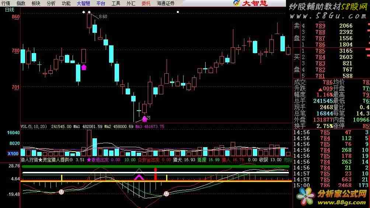370x208 pixels.
Task: Click the 猎犬 16.93 indicator value
Action: click(184, 160)
